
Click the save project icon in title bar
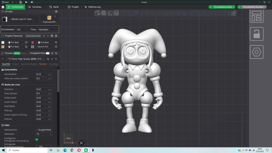(x=20, y=2)
